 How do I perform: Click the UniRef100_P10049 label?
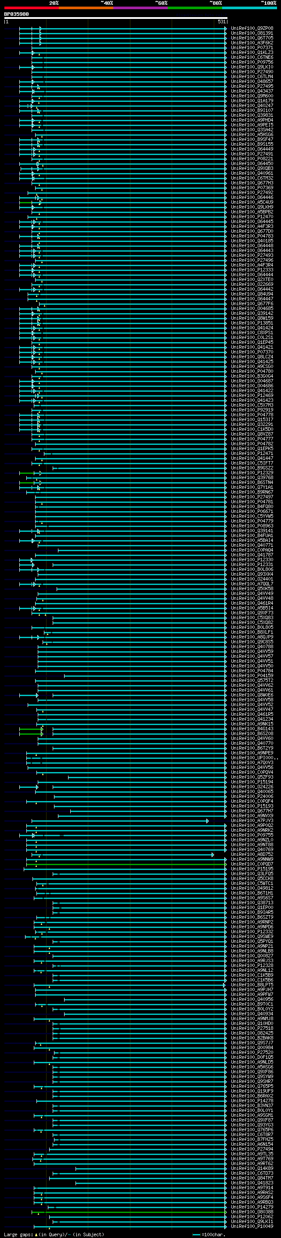(252, 1226)
